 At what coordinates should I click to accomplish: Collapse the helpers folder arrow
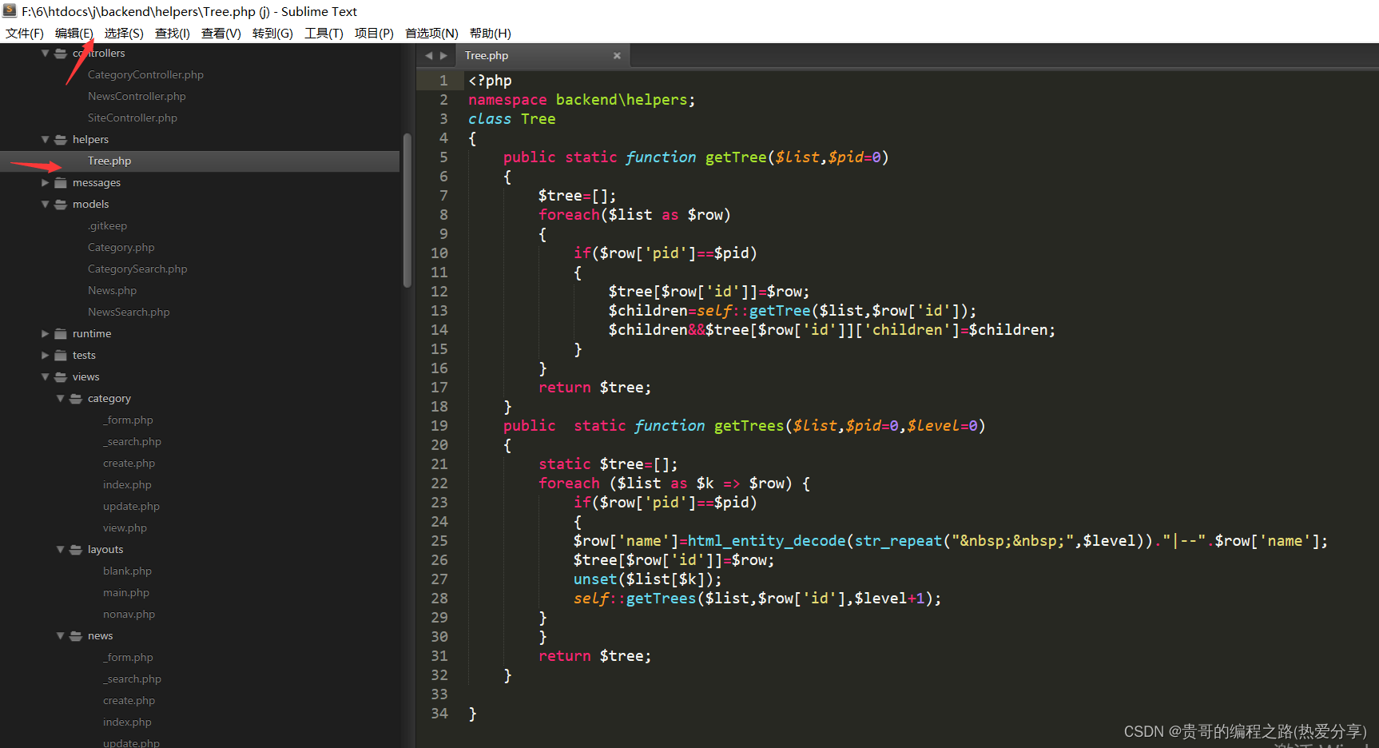46,140
